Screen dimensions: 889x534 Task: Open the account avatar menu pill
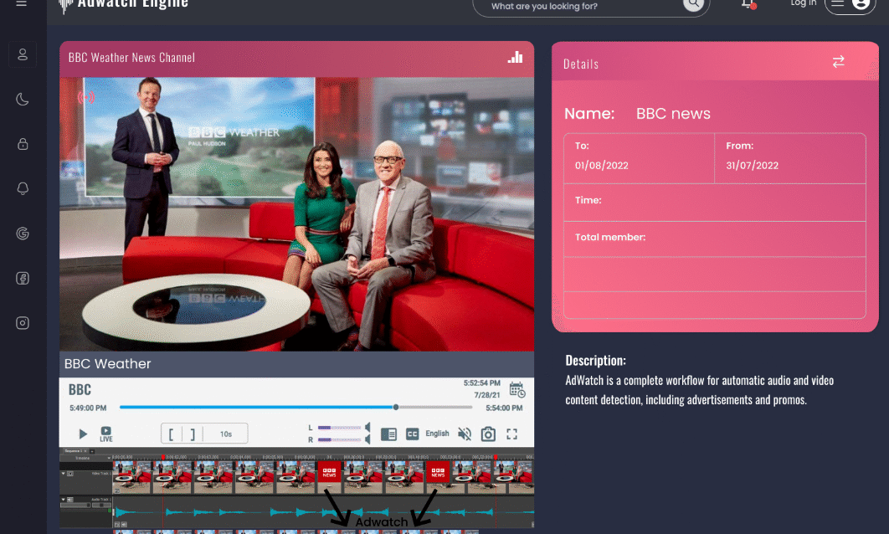point(850,6)
